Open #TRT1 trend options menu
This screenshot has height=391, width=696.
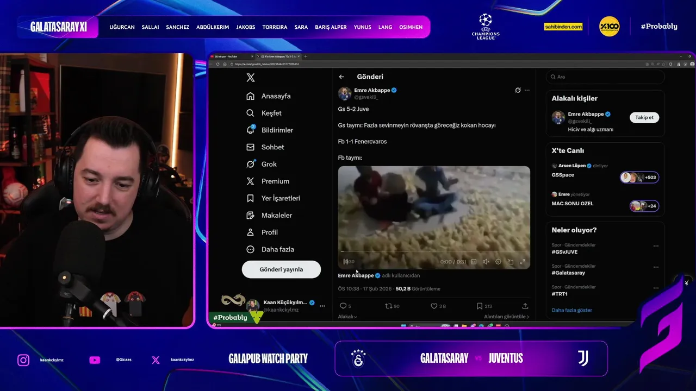tap(656, 288)
